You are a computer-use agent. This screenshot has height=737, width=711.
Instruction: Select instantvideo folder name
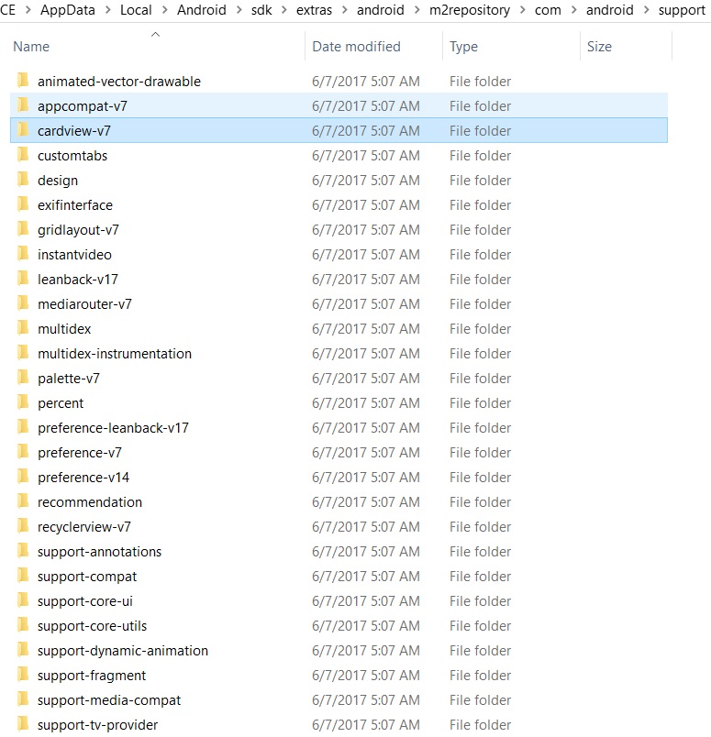tap(75, 254)
